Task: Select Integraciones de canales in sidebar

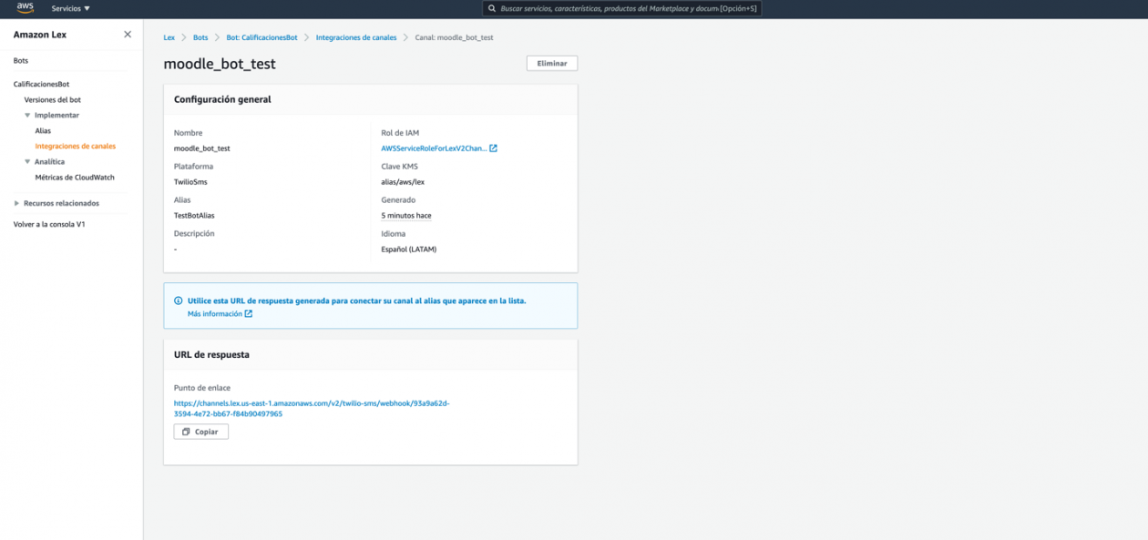Action: click(x=76, y=146)
